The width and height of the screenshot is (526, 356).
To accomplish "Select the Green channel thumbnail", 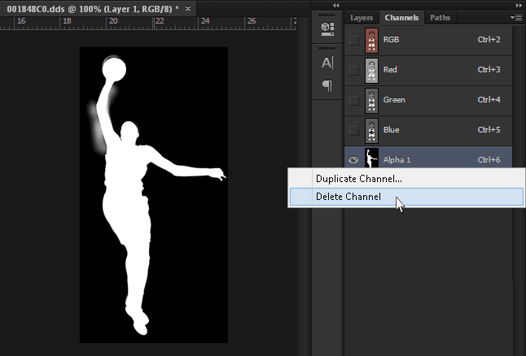I will click(372, 100).
